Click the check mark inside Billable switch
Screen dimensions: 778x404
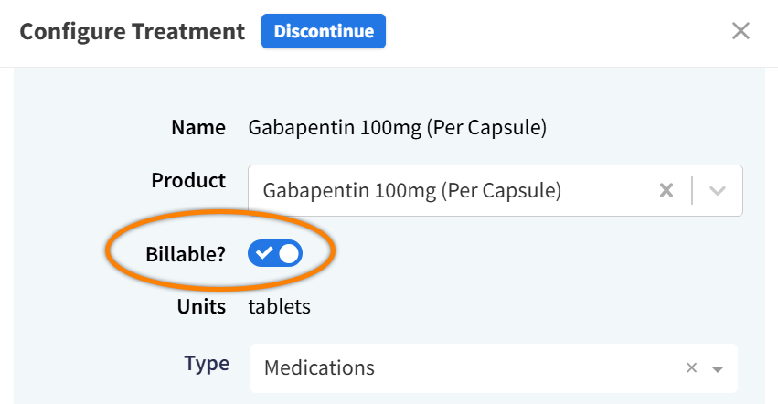(264, 254)
